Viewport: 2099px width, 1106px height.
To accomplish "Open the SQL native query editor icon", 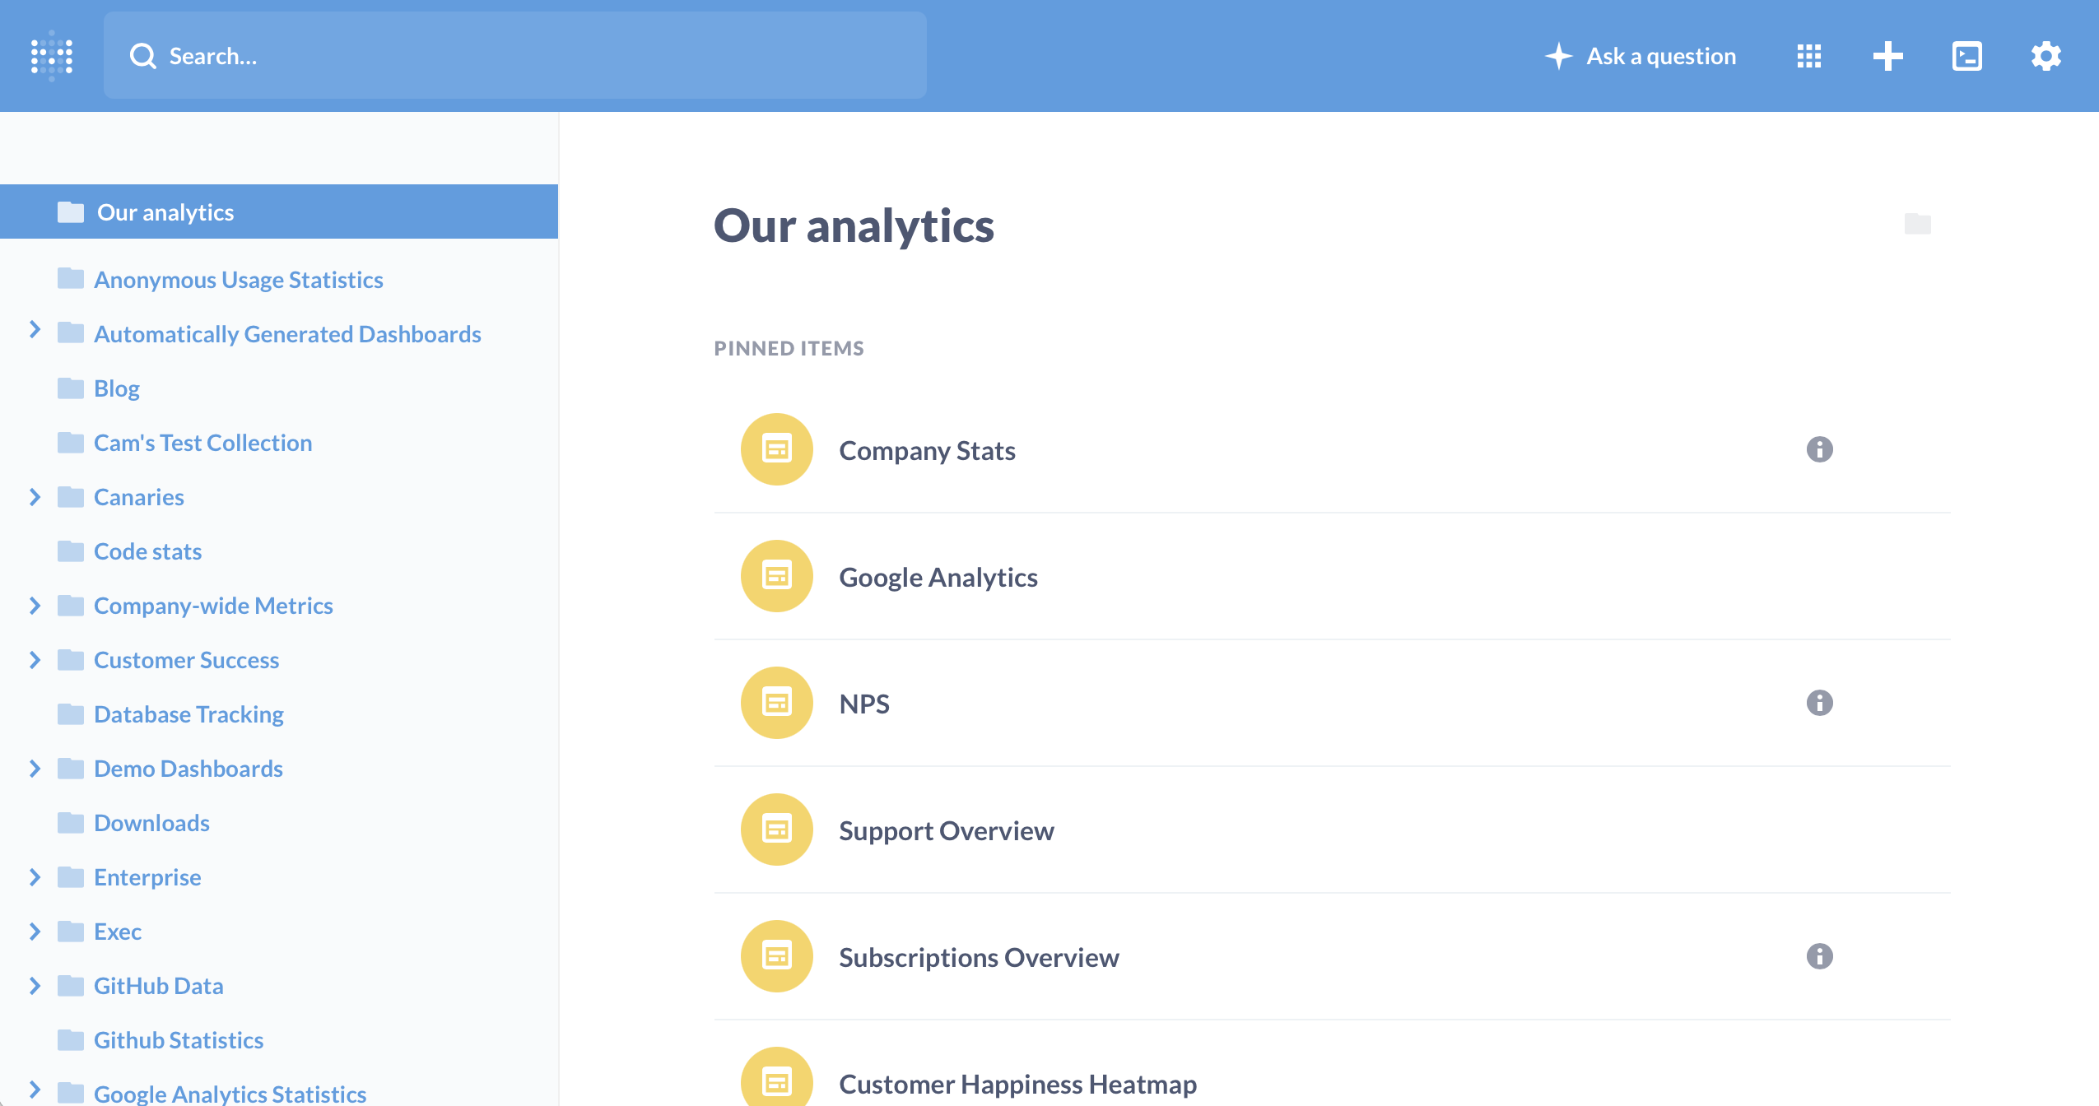I will pos(1966,56).
